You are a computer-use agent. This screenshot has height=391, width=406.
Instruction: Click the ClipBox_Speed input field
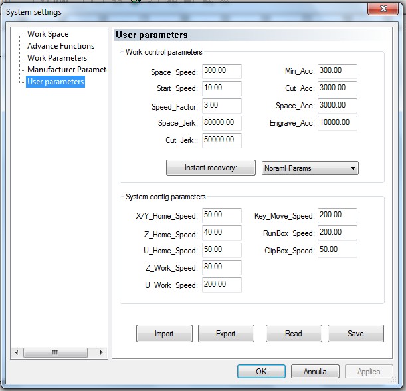pyautogui.click(x=338, y=250)
